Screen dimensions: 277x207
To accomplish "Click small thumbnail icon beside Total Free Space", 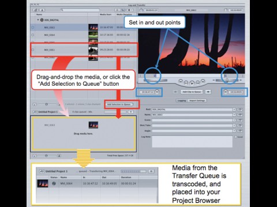I will pyautogui.click(x=35, y=156).
